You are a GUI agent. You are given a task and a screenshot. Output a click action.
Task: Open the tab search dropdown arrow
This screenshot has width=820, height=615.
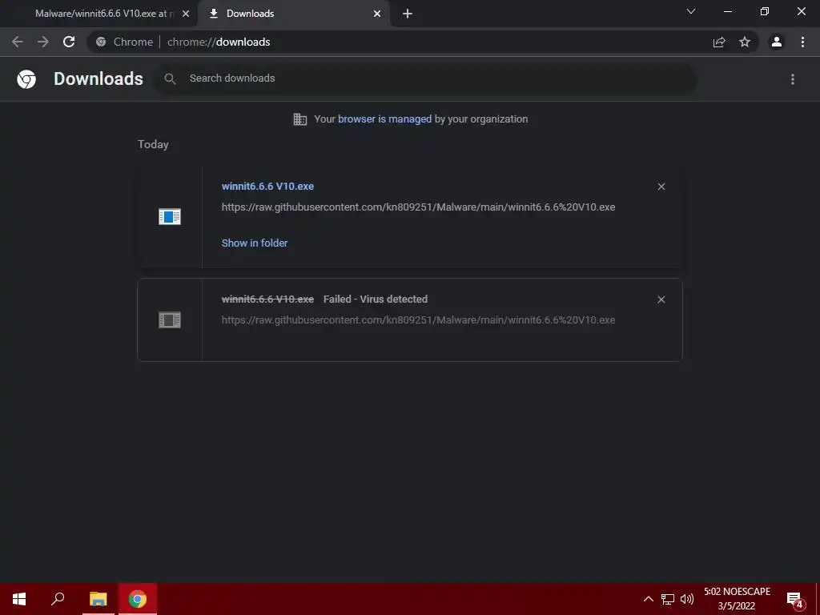(691, 11)
